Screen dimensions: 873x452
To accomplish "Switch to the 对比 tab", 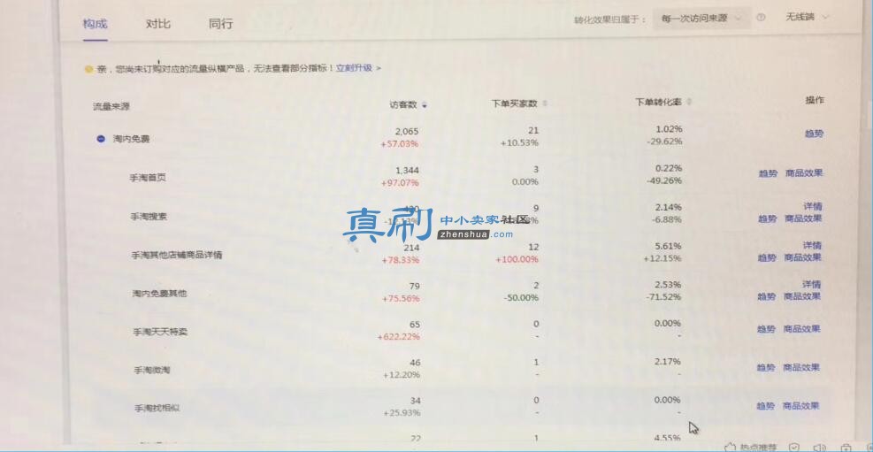I will click(x=158, y=24).
